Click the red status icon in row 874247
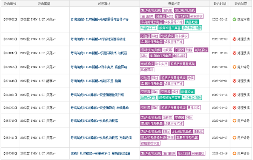Viewport: 253px width, 160px height. [x=234, y=53]
